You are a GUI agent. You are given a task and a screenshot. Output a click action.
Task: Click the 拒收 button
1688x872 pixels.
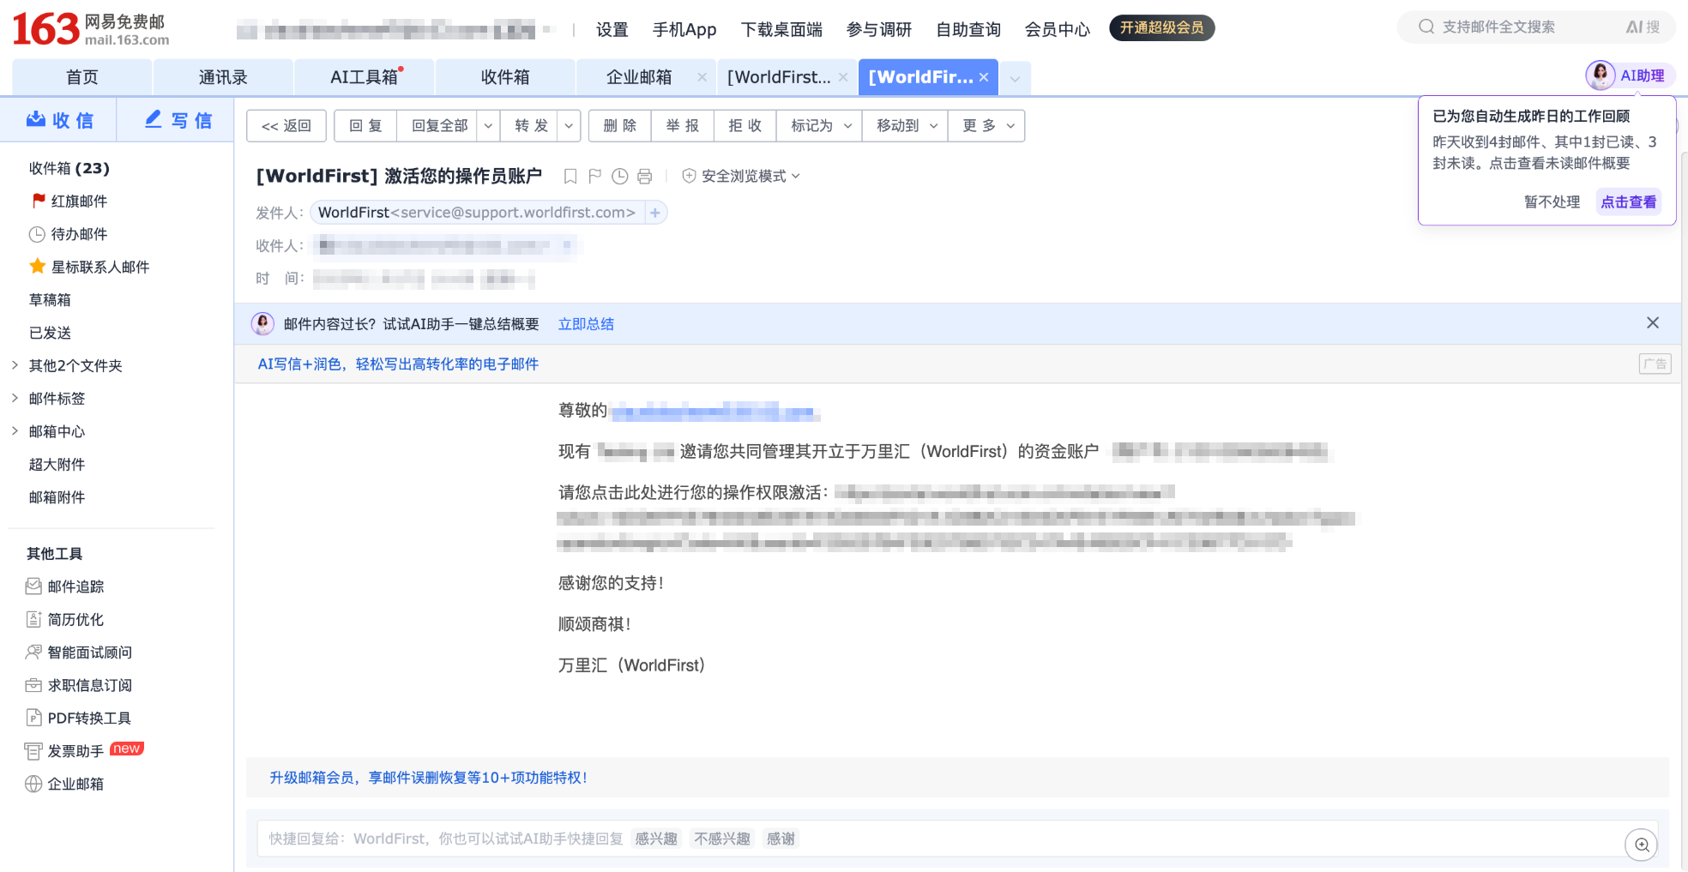click(745, 126)
